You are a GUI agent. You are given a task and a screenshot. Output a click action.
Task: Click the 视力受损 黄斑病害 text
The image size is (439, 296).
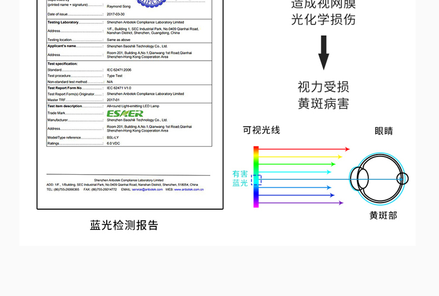click(323, 95)
